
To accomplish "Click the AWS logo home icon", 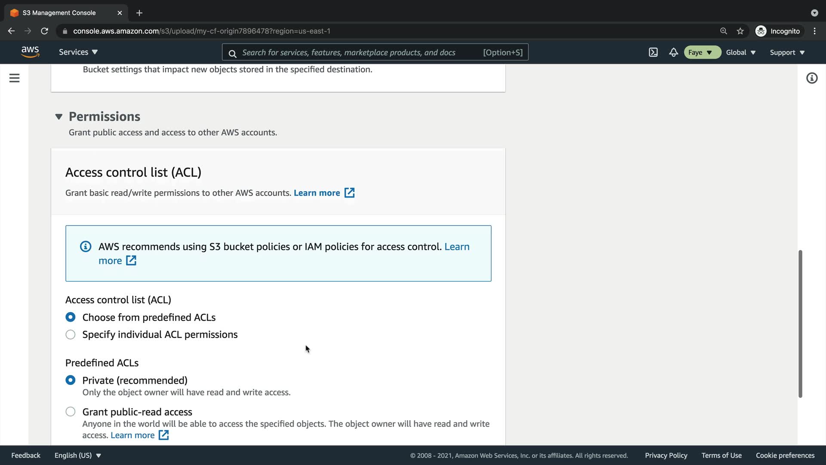I will 30,52.
